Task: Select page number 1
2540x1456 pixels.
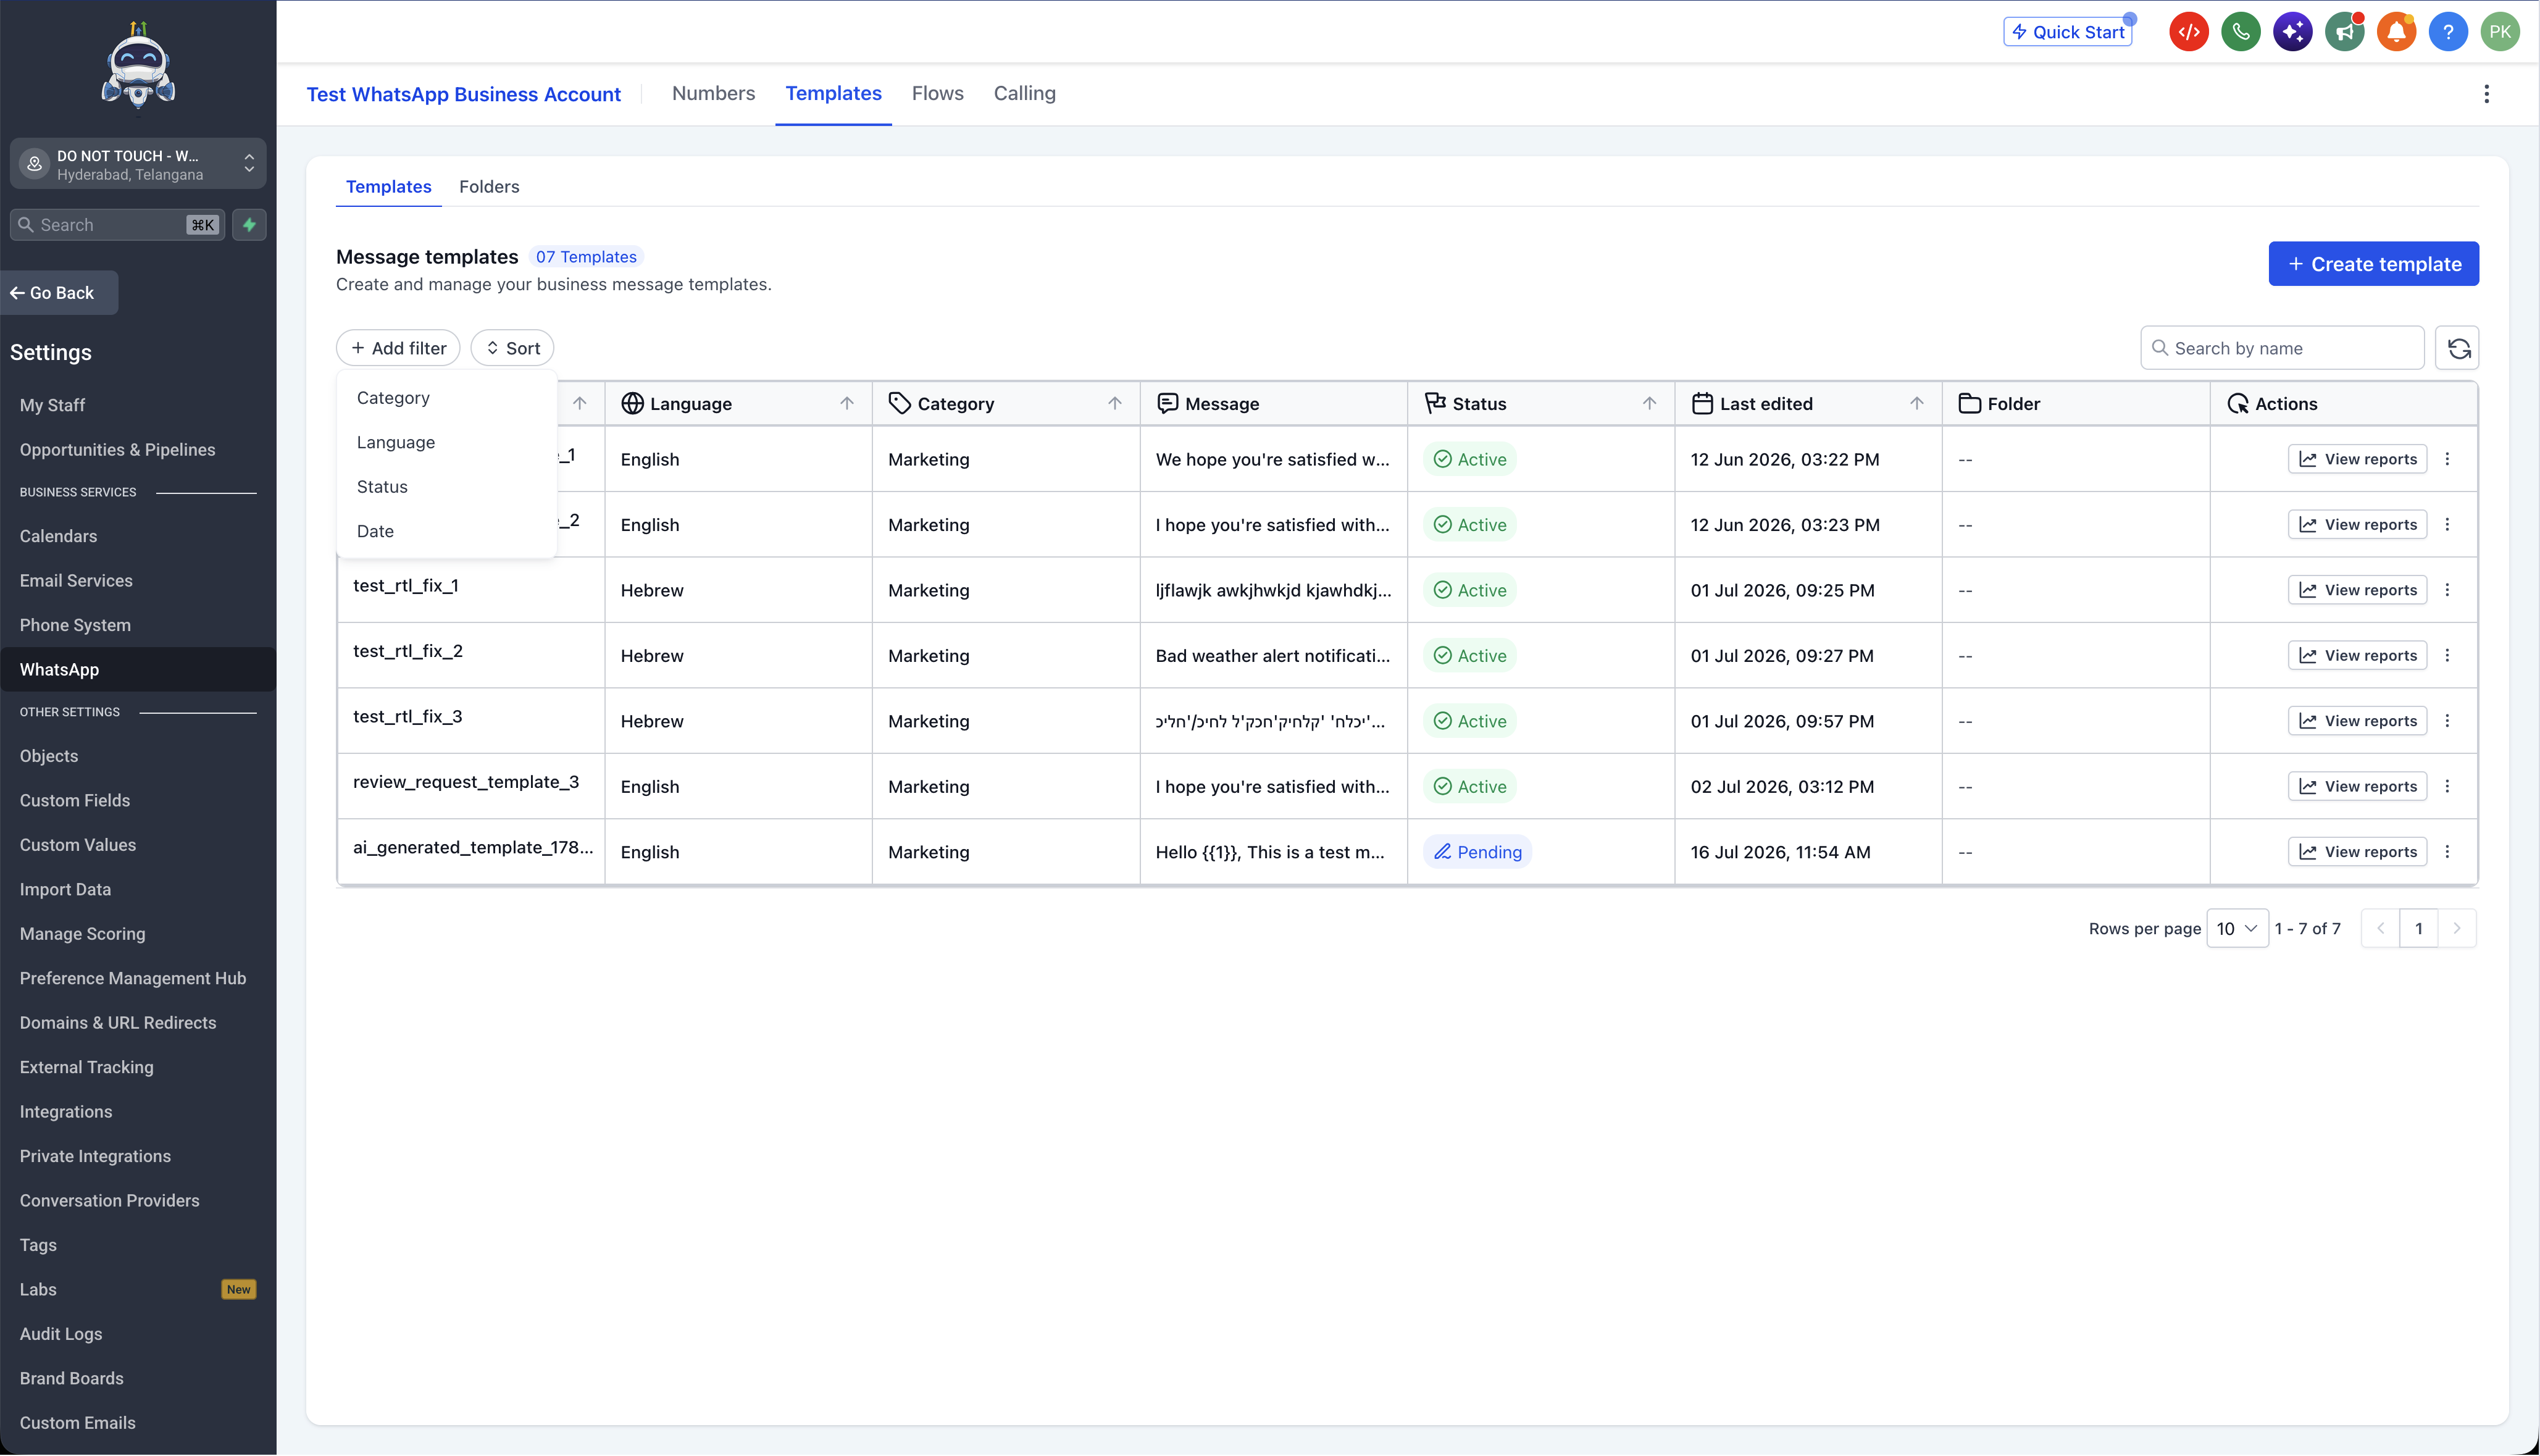Action: tap(2419, 929)
